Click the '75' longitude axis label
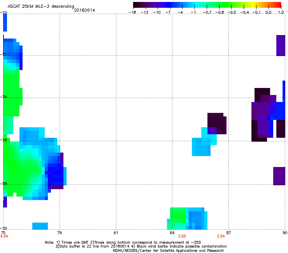The height and width of the screenshot is (253, 288). pos(3,233)
